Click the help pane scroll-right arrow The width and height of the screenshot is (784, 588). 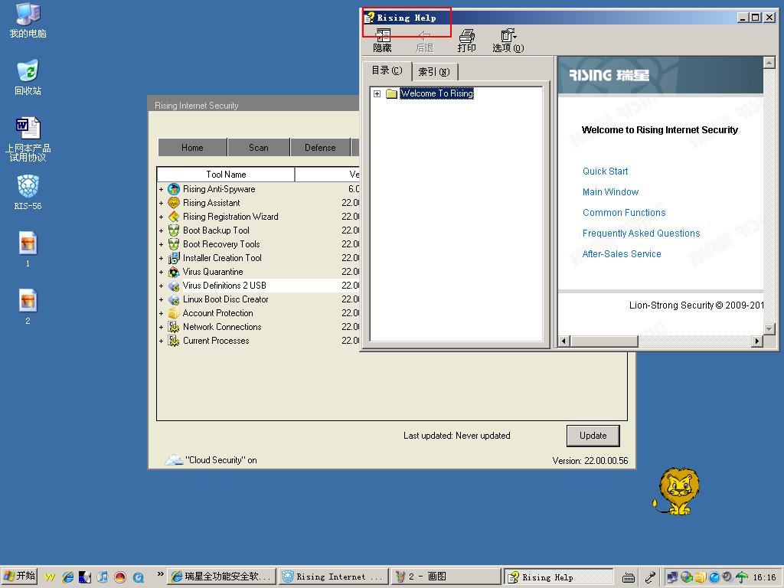[x=757, y=341]
